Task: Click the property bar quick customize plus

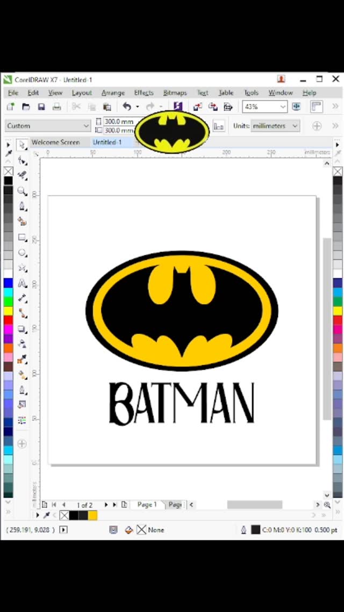Action: [x=317, y=126]
